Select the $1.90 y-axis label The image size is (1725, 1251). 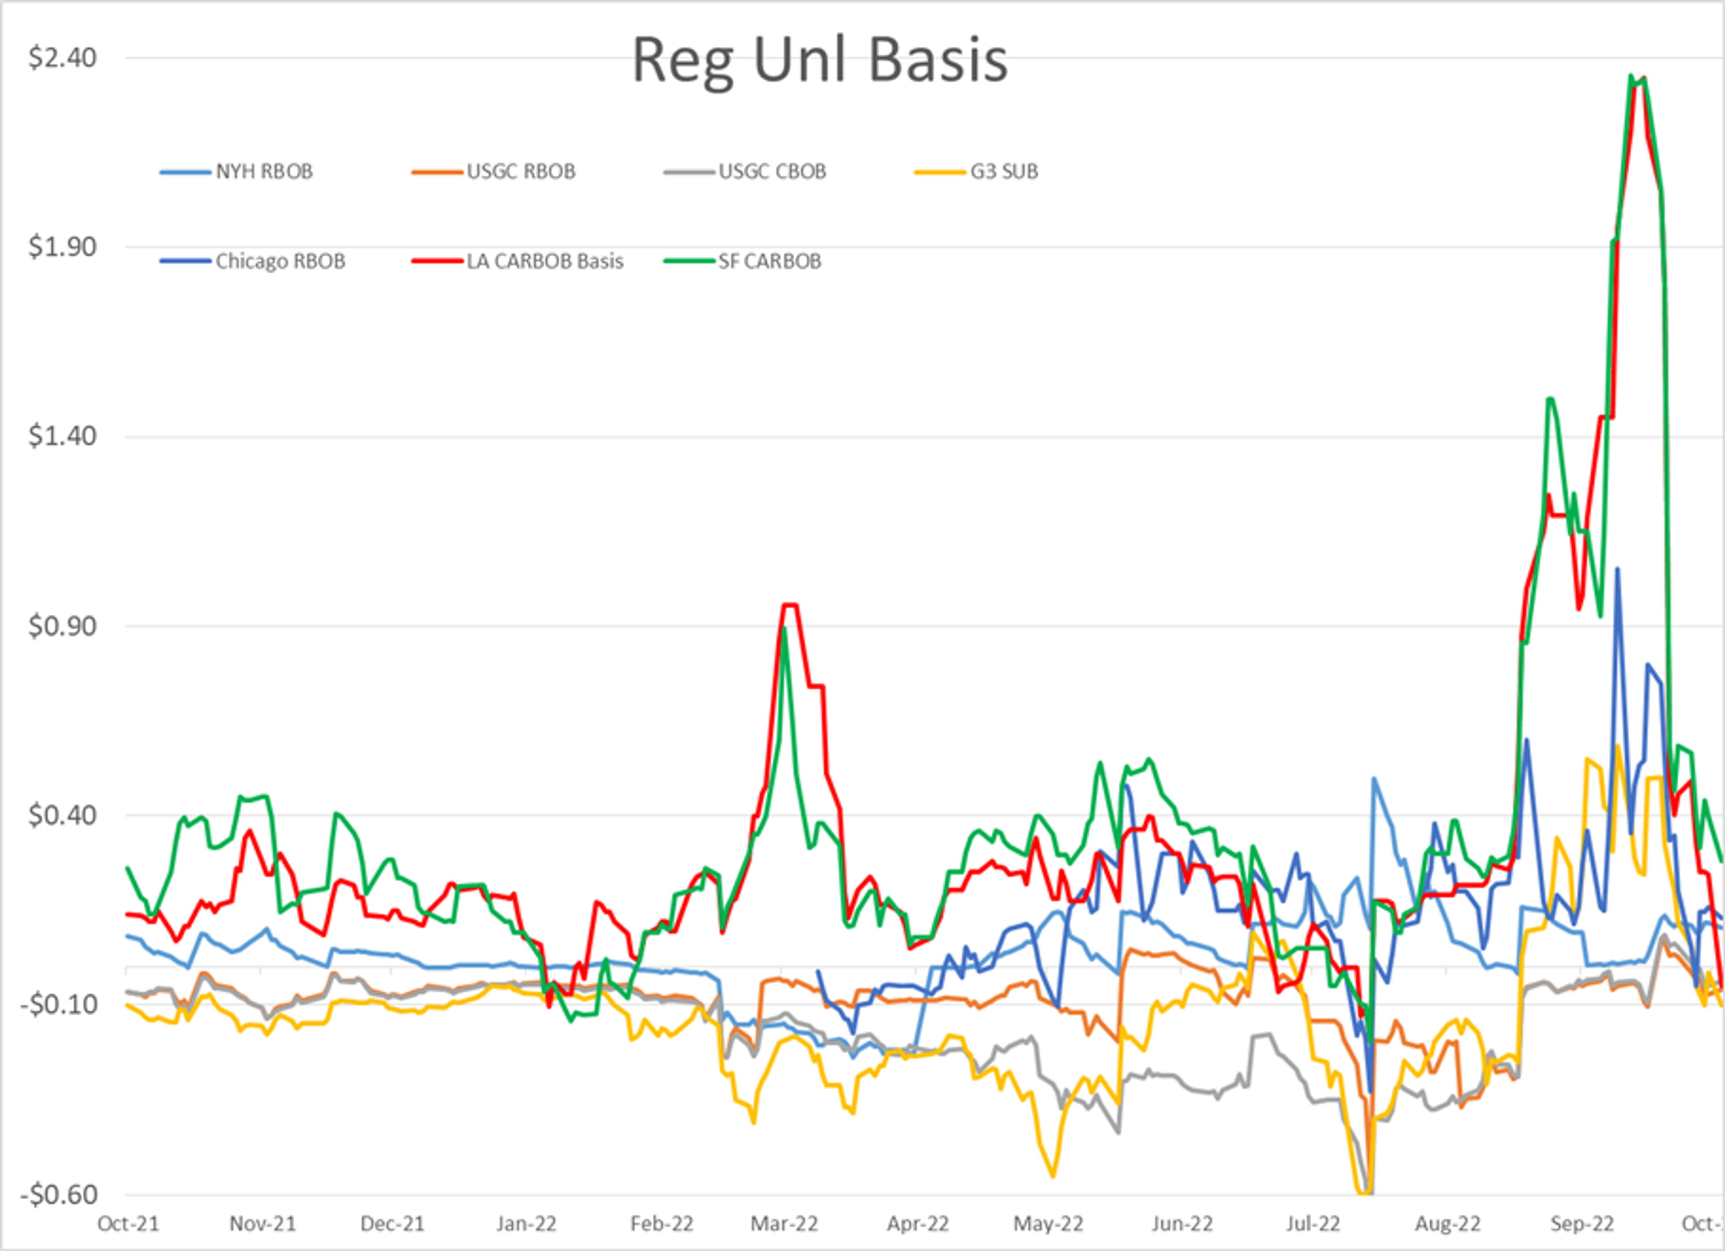(62, 247)
